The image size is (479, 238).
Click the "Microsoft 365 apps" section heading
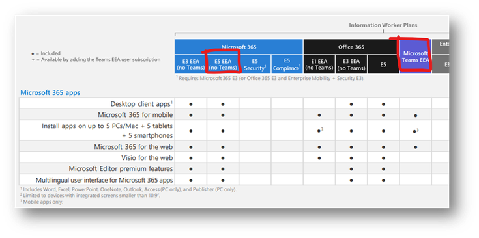point(50,92)
